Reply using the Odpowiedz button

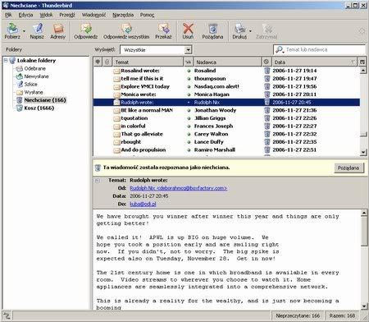86,30
